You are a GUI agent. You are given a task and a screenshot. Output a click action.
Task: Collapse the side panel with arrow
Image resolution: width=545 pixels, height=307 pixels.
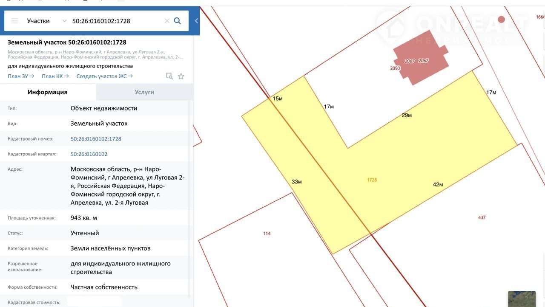coord(196,21)
